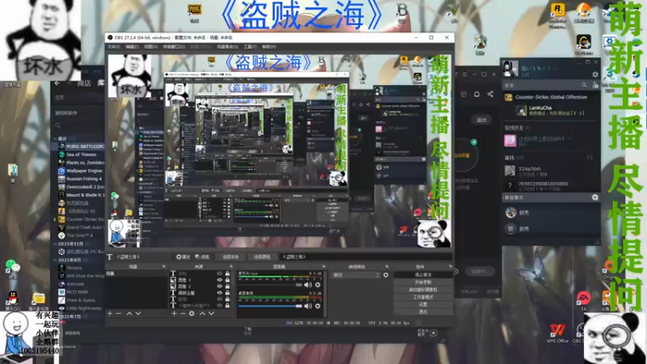The width and height of the screenshot is (647, 364).
Task: Open the PUBG desktop shortcut
Action: click(x=194, y=12)
